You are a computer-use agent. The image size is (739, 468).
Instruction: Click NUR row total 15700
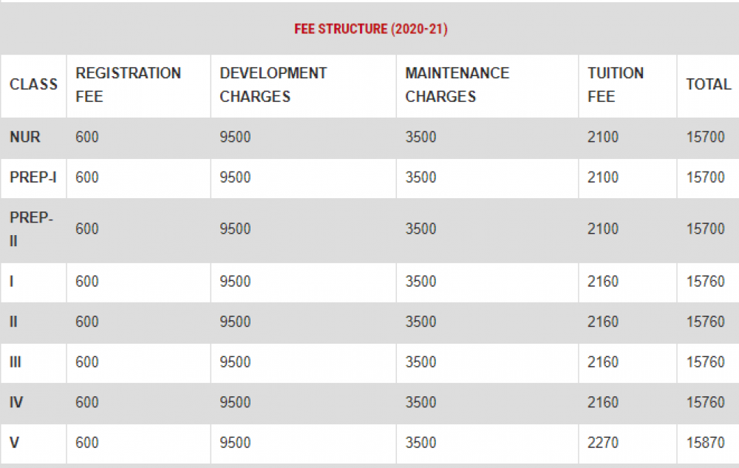tap(705, 137)
